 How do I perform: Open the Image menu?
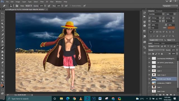18,2
